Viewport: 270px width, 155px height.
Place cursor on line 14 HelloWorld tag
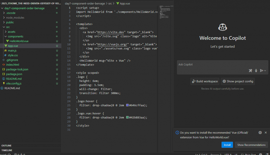105,61
